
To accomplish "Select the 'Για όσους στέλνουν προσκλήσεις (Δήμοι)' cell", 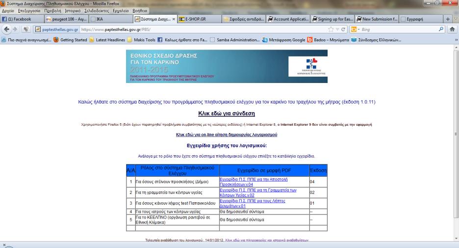I will pos(178,182).
